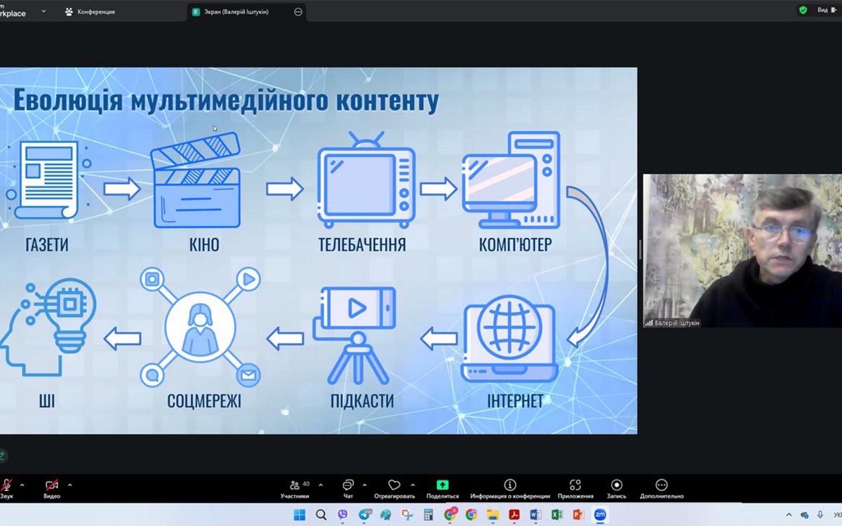This screenshot has height=526, width=842.
Task: Open the Участники participants panel
Action: point(295,485)
